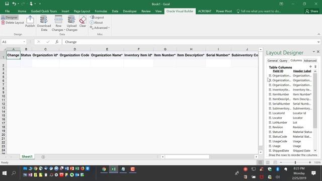Click the Share button
The height and width of the screenshot is (181, 322).
pyautogui.click(x=312, y=11)
